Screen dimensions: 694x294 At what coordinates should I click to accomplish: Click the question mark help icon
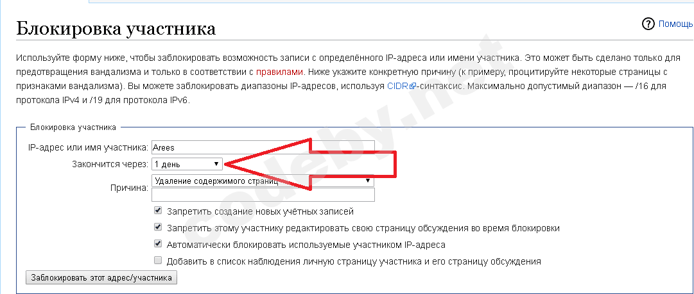click(648, 24)
